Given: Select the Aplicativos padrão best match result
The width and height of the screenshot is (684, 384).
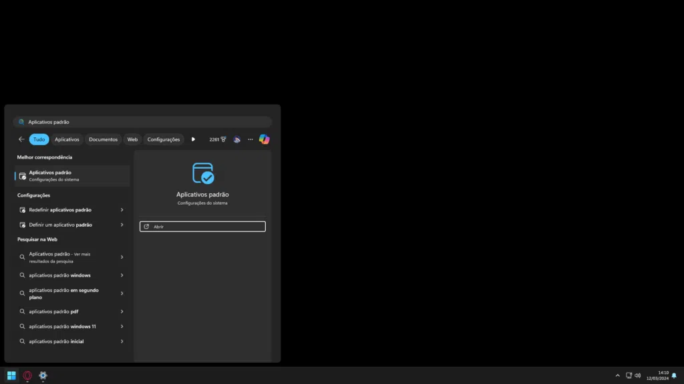Looking at the screenshot, I should 71,175.
